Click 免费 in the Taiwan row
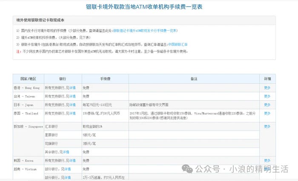The height and width of the screenshot is (181, 298). coord(86,96)
